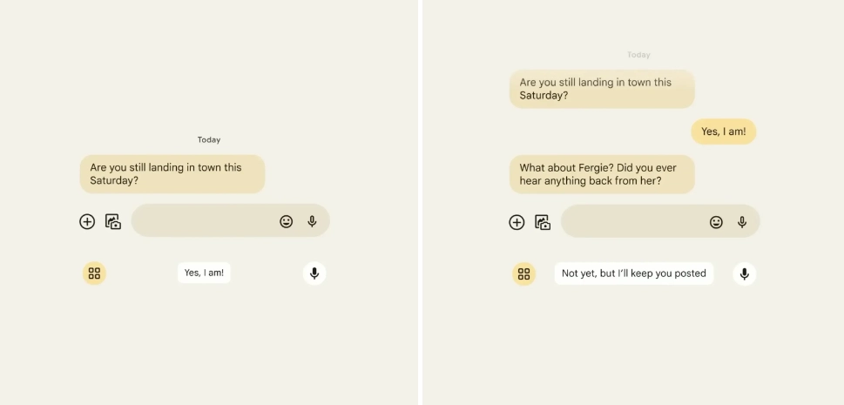This screenshot has height=405, width=844.
Task: Click the plus attachment icon in the right screen
Action: click(x=517, y=222)
